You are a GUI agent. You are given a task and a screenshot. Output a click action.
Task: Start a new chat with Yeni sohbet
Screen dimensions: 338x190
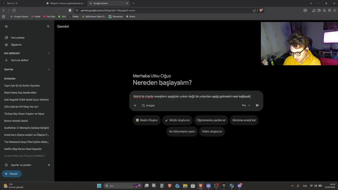17,38
